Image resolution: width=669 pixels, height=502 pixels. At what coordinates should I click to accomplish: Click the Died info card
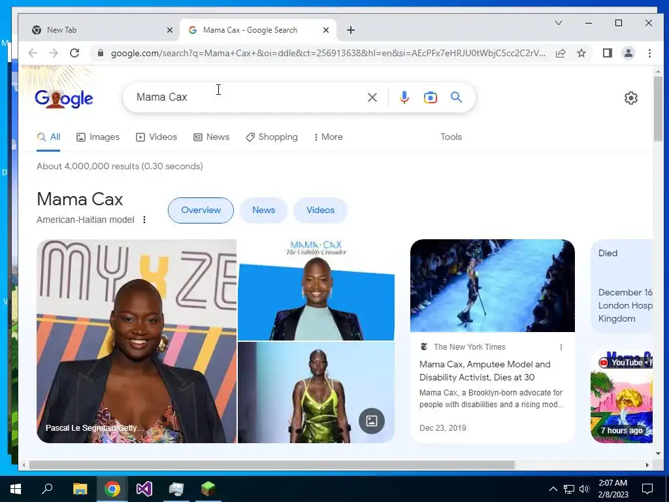pyautogui.click(x=622, y=286)
